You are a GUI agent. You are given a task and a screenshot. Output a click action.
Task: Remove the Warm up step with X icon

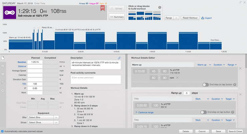[x=240, y=68]
